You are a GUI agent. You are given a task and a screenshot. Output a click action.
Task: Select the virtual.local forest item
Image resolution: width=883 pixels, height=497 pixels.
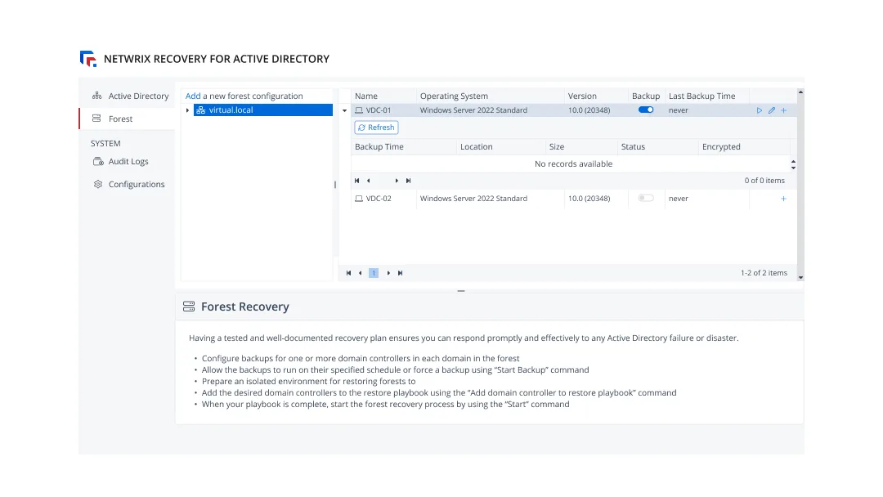(263, 110)
